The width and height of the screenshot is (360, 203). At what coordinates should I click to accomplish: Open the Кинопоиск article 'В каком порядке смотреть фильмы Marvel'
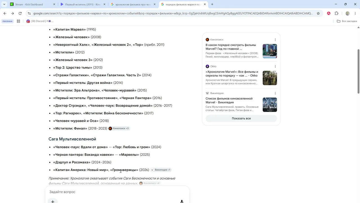coord(231,47)
